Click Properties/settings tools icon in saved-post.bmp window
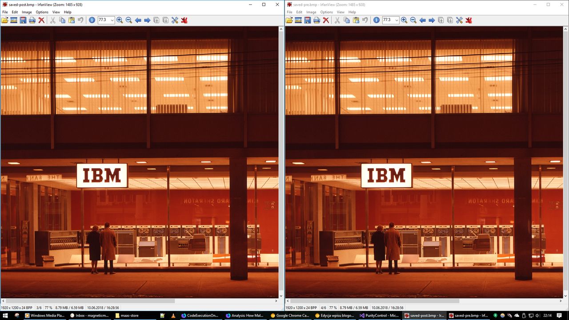 pos(175,20)
